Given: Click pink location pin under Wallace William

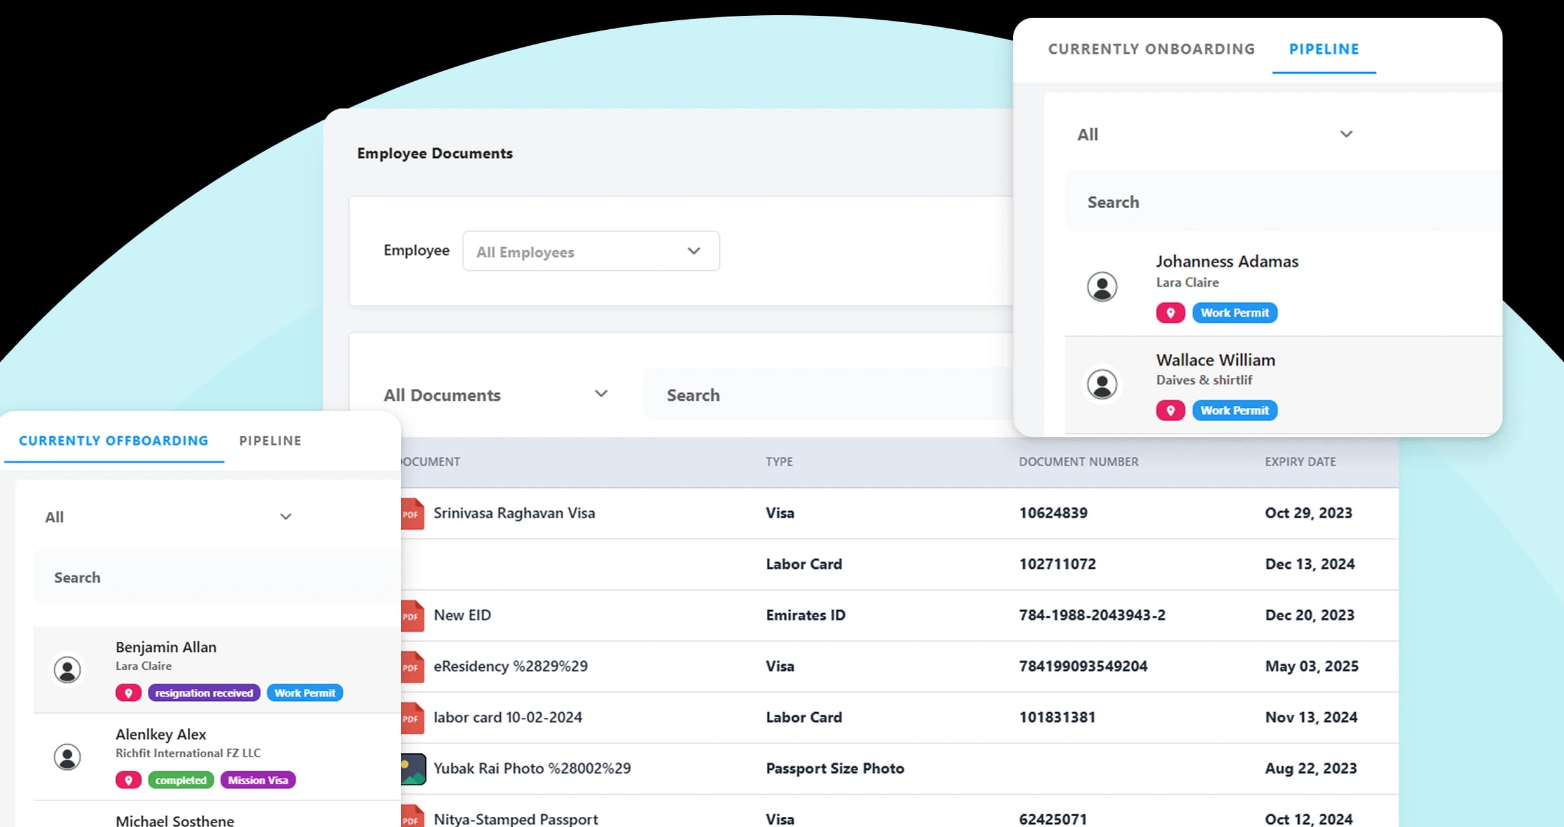Looking at the screenshot, I should tap(1170, 410).
